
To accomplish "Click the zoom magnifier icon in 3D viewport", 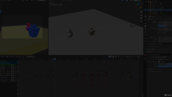I will click(141, 12).
